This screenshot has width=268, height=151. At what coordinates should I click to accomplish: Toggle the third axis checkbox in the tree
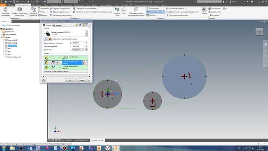(6, 54)
